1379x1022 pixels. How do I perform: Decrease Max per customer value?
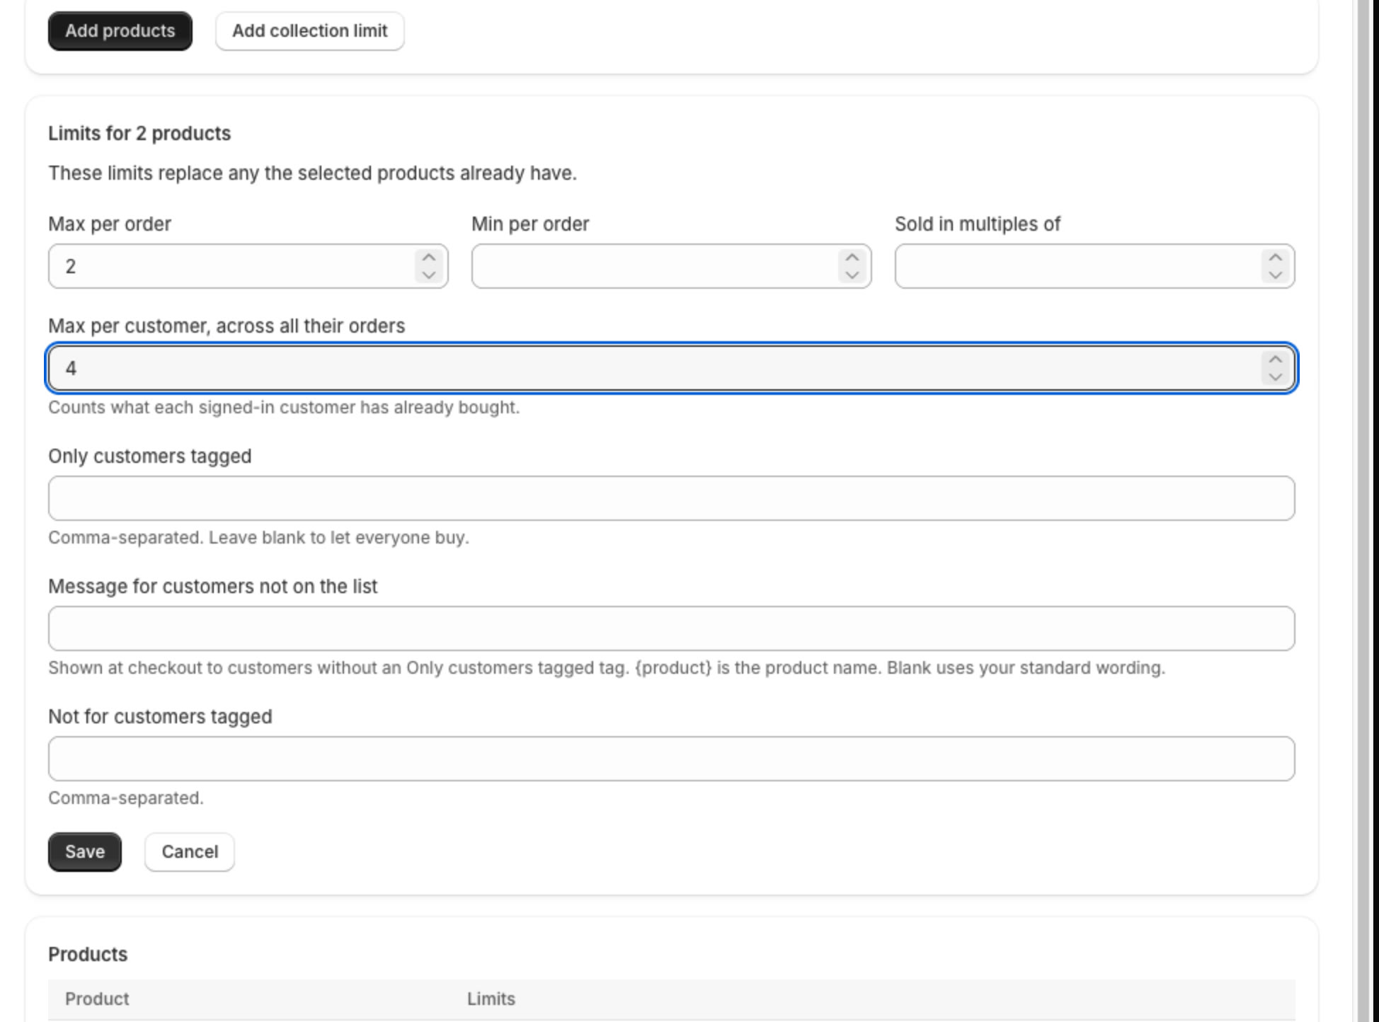click(x=1276, y=377)
